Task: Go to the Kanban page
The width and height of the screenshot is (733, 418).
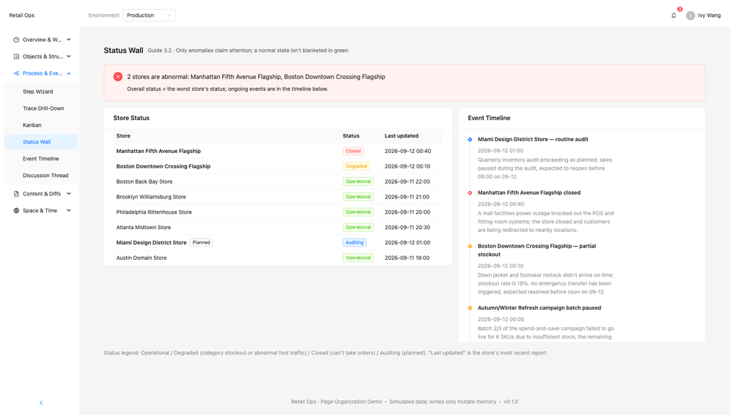Action: coord(41,125)
